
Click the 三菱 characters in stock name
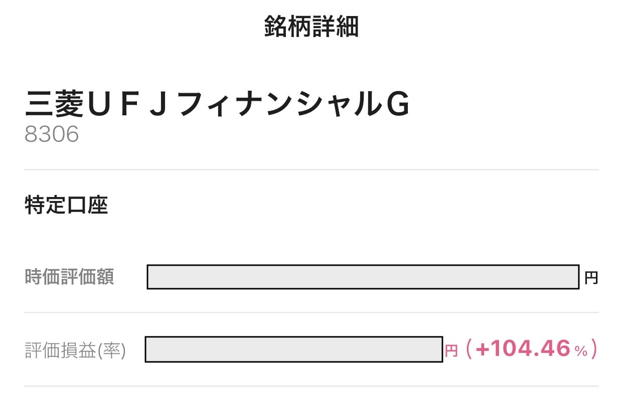click(x=55, y=106)
